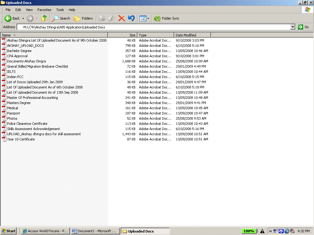The width and height of the screenshot is (314, 235).
Task: Expand hidden tray icons chevron
Action: click(x=270, y=231)
